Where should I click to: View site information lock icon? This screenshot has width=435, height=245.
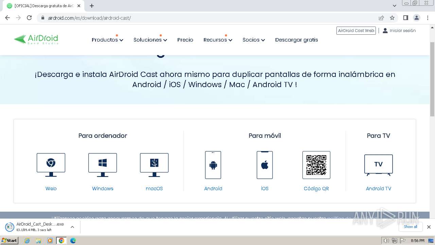click(43, 18)
